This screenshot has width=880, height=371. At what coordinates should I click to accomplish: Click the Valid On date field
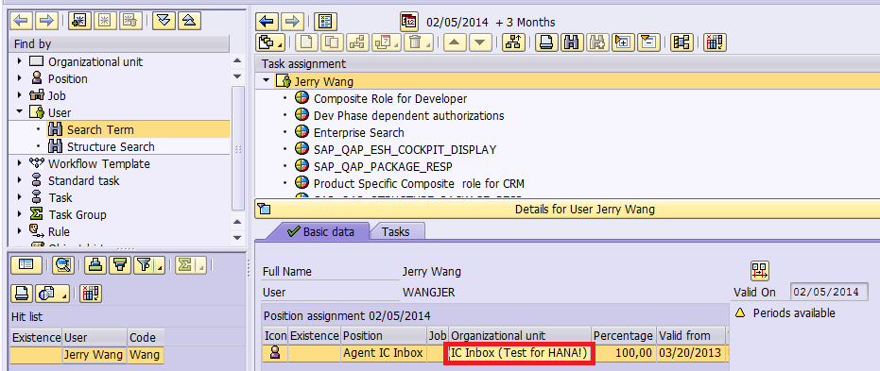coord(828,292)
